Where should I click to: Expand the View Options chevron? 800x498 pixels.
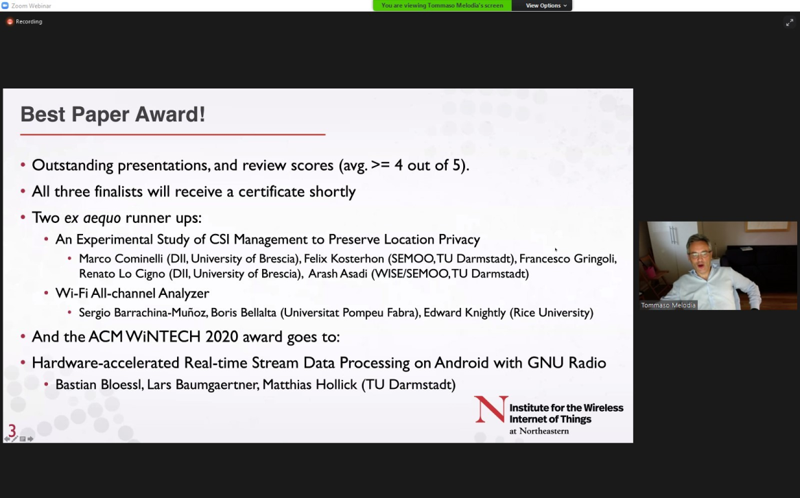pyautogui.click(x=565, y=5)
